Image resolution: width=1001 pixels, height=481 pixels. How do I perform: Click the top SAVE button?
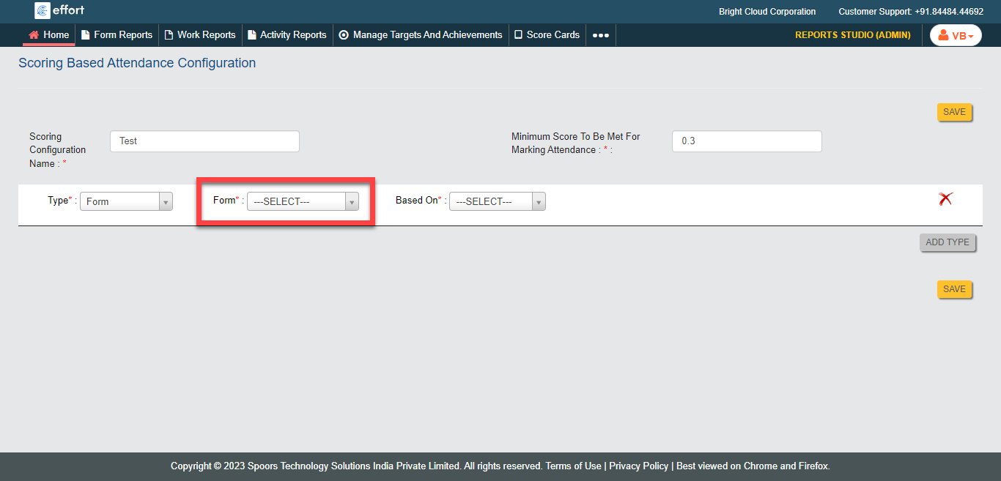point(954,112)
